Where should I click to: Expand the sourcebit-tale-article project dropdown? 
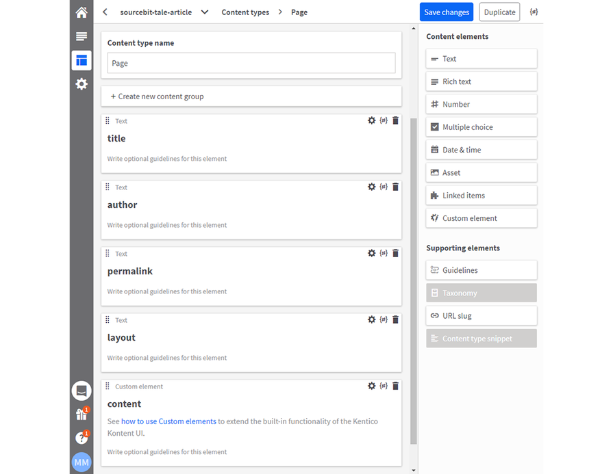[x=205, y=12]
